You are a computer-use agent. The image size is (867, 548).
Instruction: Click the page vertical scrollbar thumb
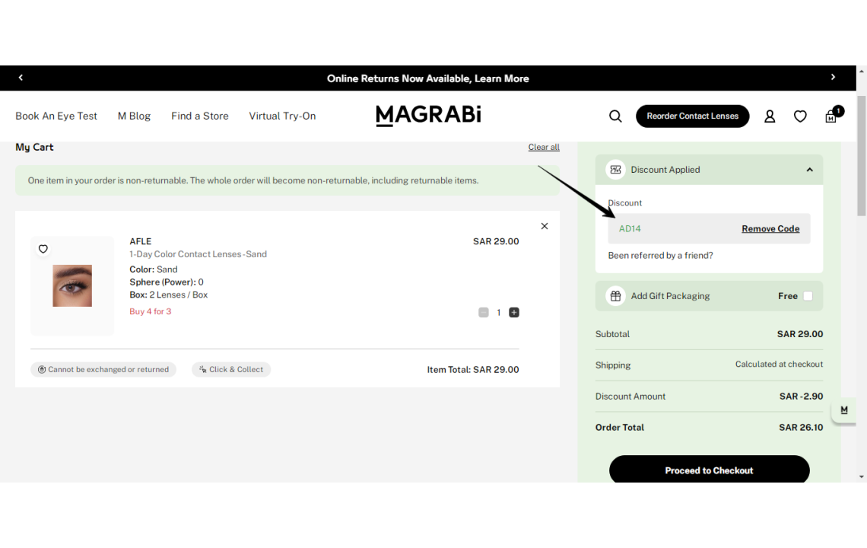pos(862,155)
